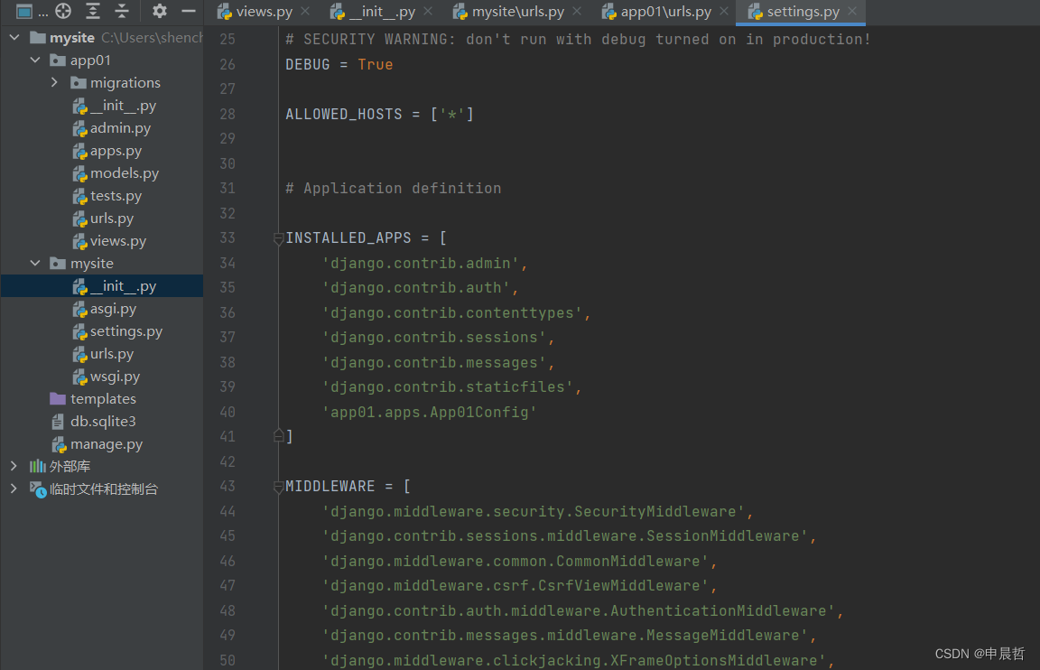The width and height of the screenshot is (1040, 670).
Task: Click the Select Opened File crosshair icon
Action: coord(62,12)
